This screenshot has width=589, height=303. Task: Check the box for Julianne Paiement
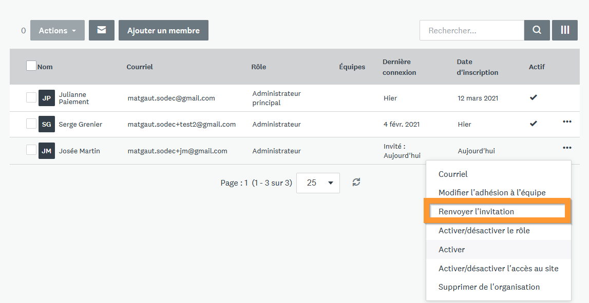click(31, 97)
